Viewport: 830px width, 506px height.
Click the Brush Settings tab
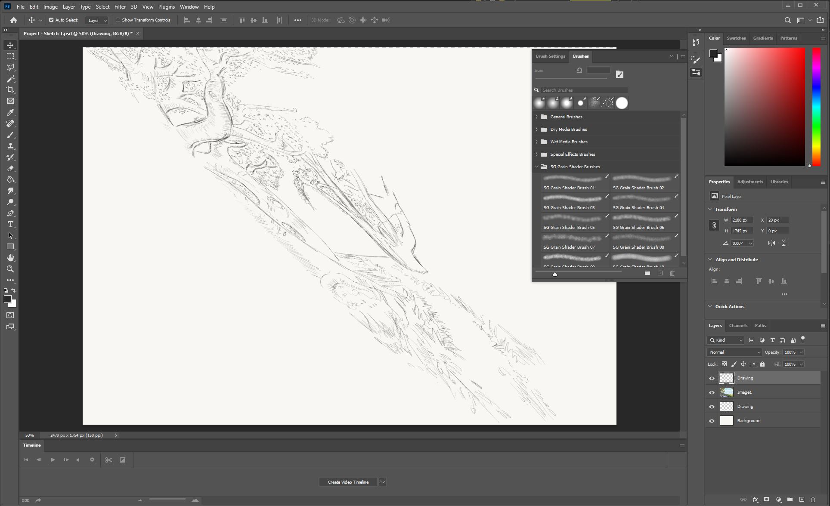click(x=550, y=56)
